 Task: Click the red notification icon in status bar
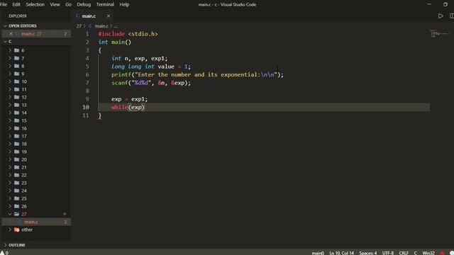[442, 253]
